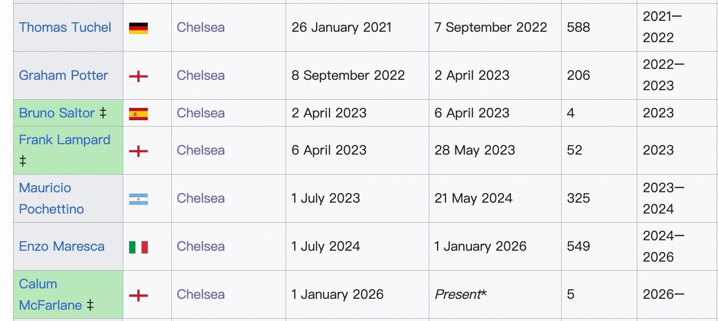Click the Chelsea link in Potter's row
The height and width of the screenshot is (321, 718).
[x=200, y=75]
